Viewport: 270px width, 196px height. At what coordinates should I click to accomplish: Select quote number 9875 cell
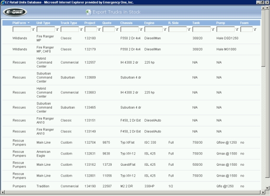click(106, 142)
